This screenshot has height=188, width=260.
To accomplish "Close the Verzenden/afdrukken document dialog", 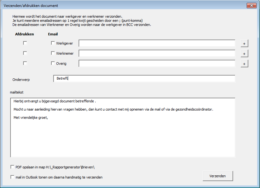I will [x=251, y=6].
